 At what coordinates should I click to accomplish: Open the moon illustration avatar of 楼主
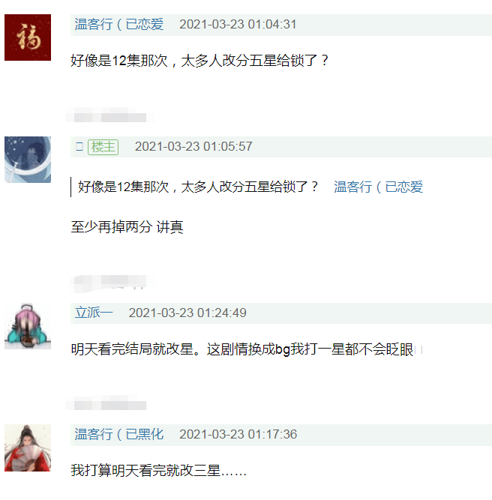click(28, 160)
